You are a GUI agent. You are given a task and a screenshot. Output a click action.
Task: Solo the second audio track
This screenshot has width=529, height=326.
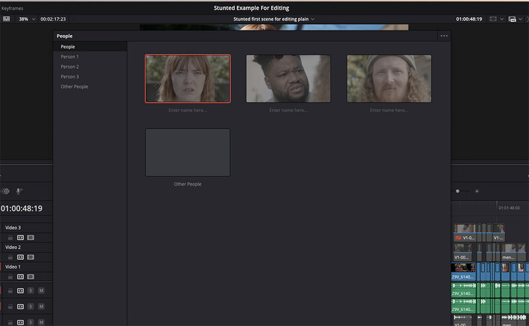point(30,306)
